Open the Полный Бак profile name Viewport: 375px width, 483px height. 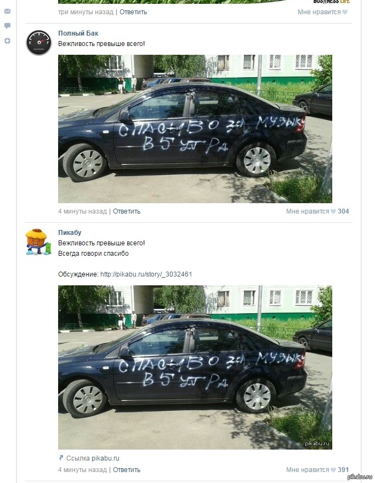[78, 33]
